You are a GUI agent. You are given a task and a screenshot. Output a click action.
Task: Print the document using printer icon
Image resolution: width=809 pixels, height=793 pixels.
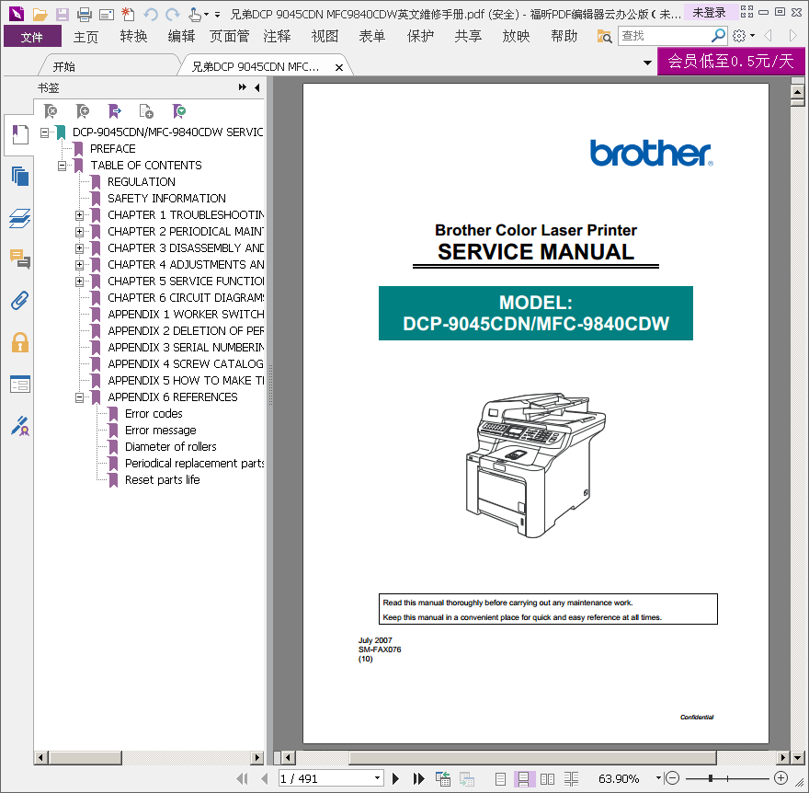84,14
